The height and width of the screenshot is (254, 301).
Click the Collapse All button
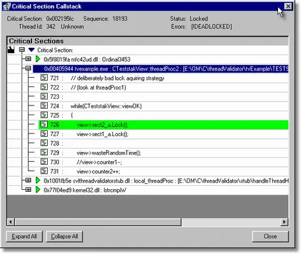65,236
